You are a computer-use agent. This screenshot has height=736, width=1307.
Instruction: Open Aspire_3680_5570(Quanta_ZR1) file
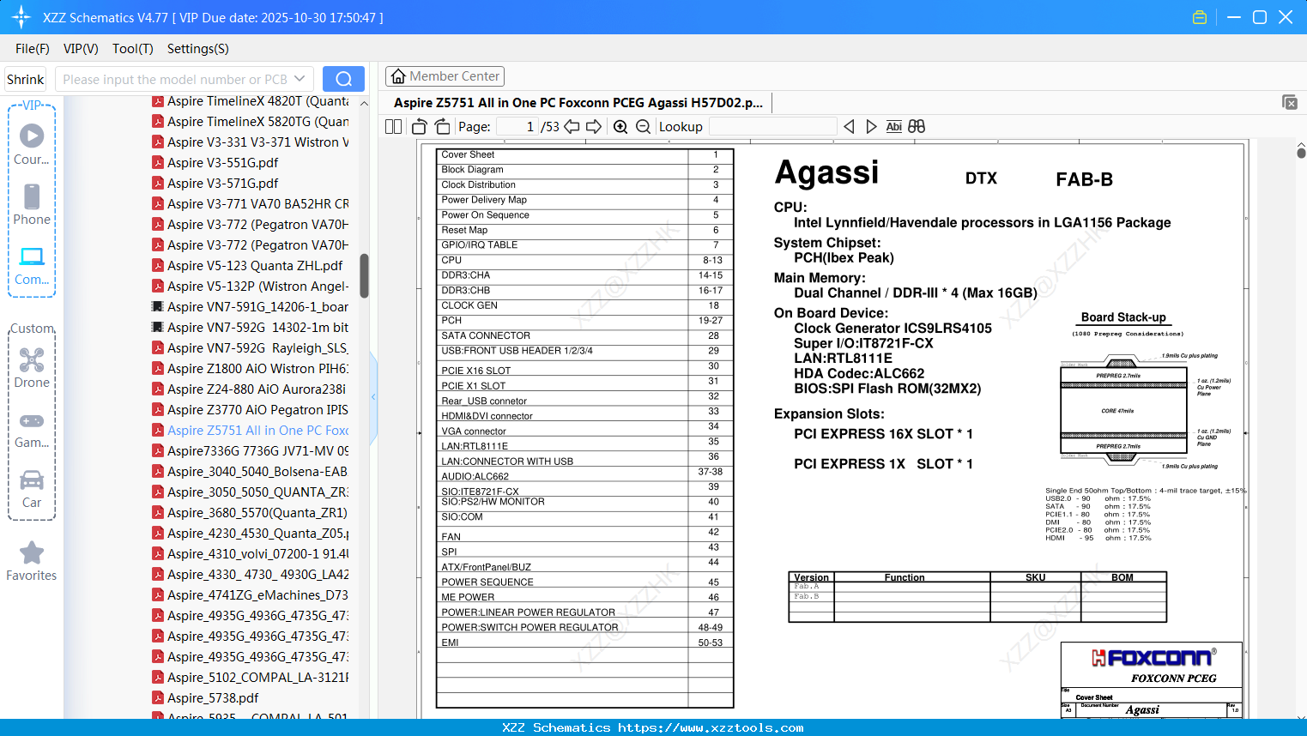click(251, 513)
